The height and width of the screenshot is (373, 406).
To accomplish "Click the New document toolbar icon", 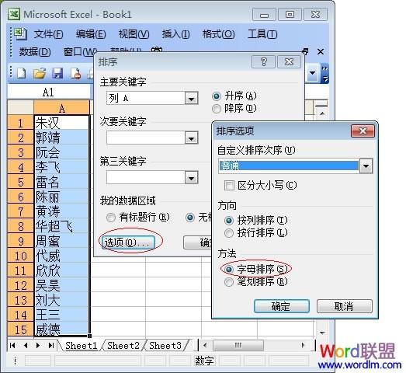I will (21, 73).
